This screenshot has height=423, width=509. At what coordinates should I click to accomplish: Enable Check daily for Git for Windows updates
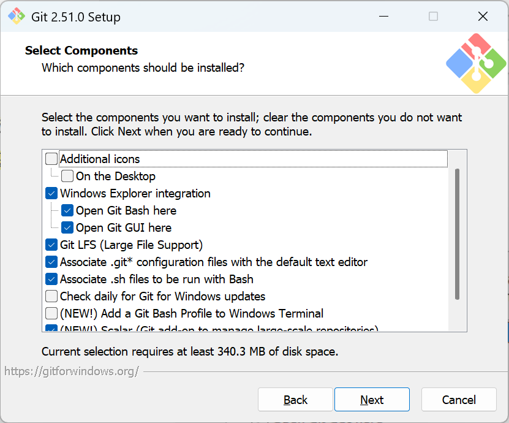(51, 296)
